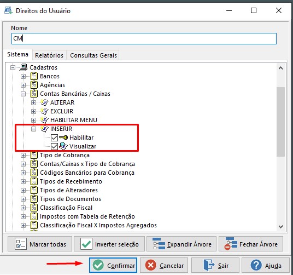Select the Impostos com Tabela de Retenção label

point(87,216)
